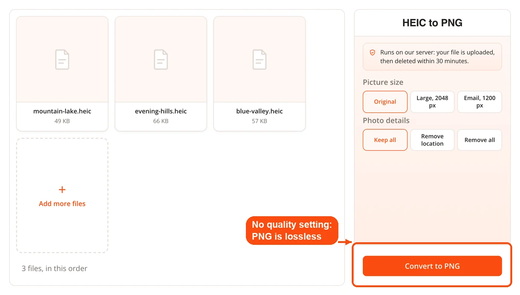This screenshot has height=295, width=520.
Task: Click the Convert to PNG button
Action: (432, 266)
